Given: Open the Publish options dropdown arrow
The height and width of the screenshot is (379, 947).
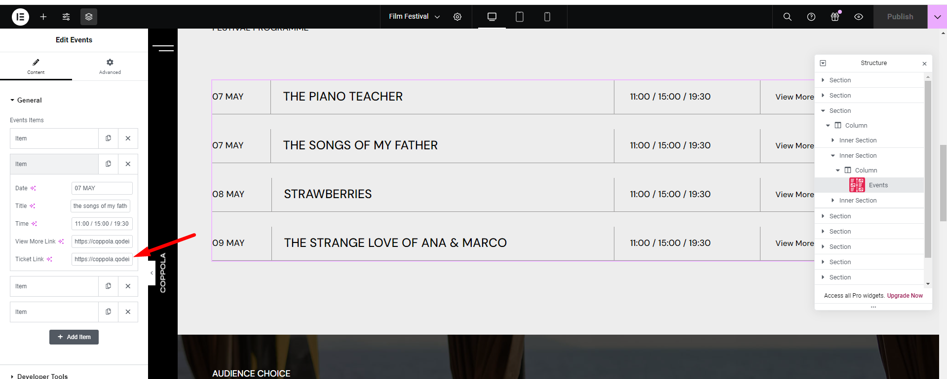Looking at the screenshot, I should [x=937, y=17].
